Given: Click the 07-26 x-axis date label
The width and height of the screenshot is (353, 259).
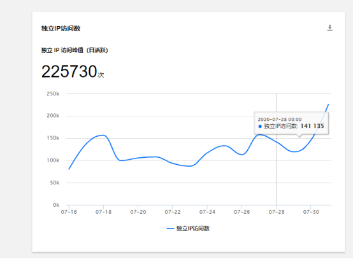Looking at the screenshot, I should (x=241, y=212).
